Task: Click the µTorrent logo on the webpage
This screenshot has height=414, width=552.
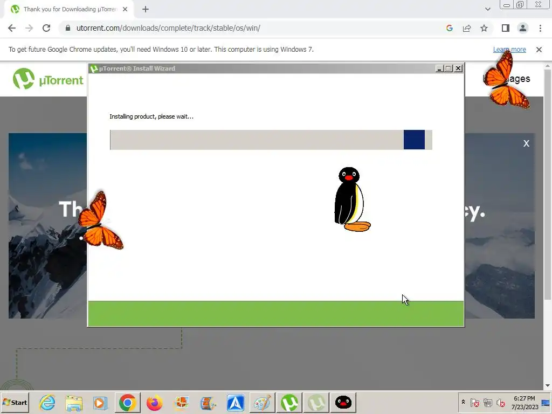Action: pos(48,79)
